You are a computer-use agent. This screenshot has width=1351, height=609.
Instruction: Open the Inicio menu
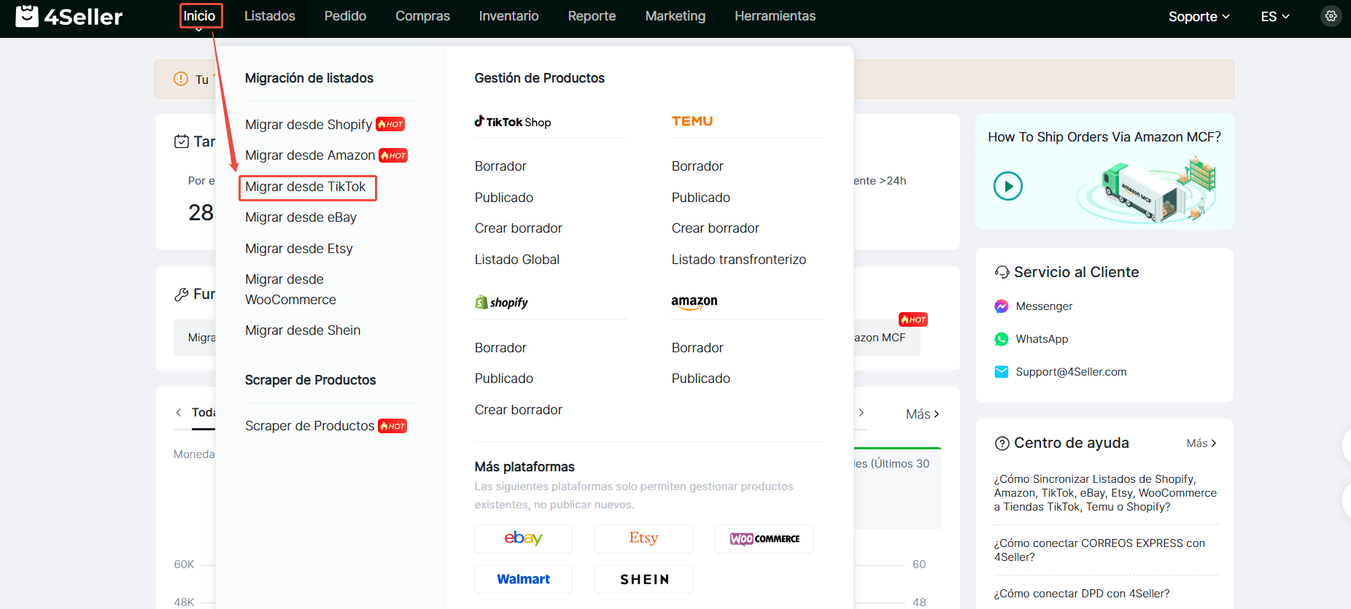(x=200, y=16)
